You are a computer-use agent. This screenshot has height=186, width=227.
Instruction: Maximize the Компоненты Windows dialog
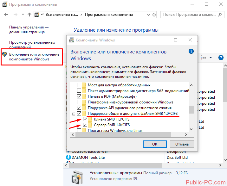(x=176, y=40)
